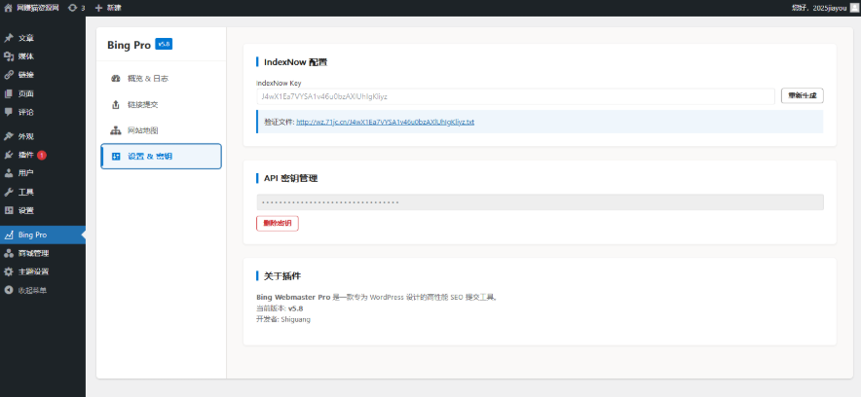This screenshot has width=861, height=397.
Task: Click the 用户 (Users) person icon
Action: [x=9, y=173]
